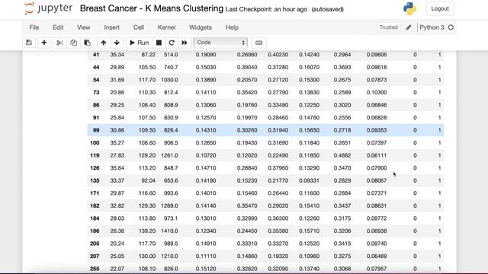Click value 0.2675 in row 54
Image resolution: width=488 pixels, height=274 pixels.
pos(342,80)
